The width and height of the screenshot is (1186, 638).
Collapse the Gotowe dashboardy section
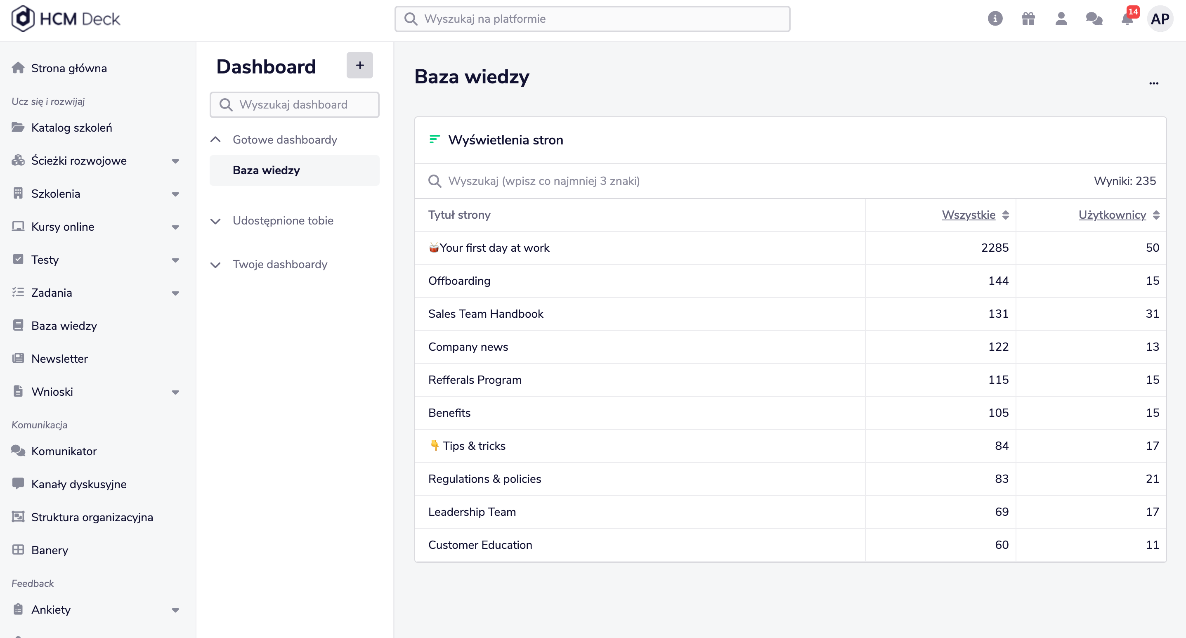coord(215,139)
